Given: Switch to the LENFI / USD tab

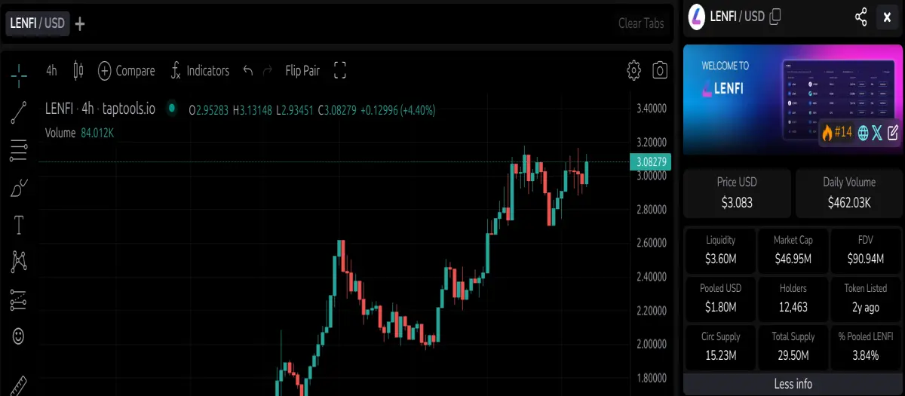Looking at the screenshot, I should pos(38,23).
